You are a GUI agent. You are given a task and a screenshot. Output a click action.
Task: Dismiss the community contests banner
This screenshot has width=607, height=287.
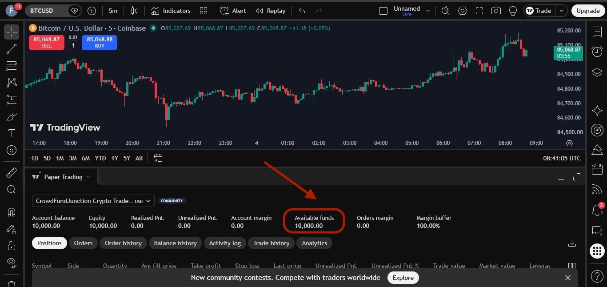pyautogui.click(x=567, y=278)
